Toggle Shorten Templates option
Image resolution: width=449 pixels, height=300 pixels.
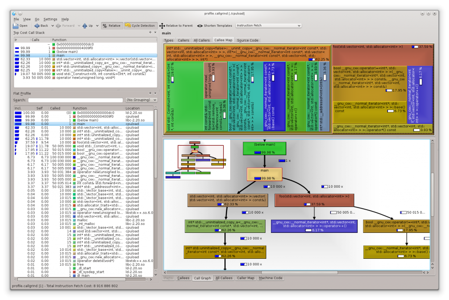(214, 26)
